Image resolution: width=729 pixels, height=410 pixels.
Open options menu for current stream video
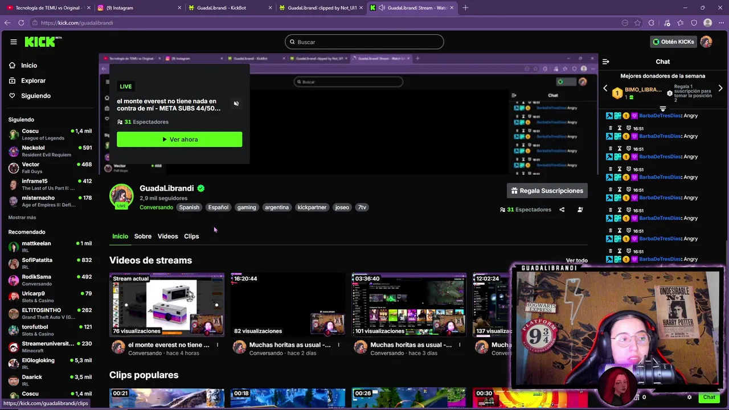coord(217,345)
